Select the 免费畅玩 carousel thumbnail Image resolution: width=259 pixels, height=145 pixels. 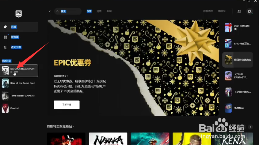click(x=228, y=108)
